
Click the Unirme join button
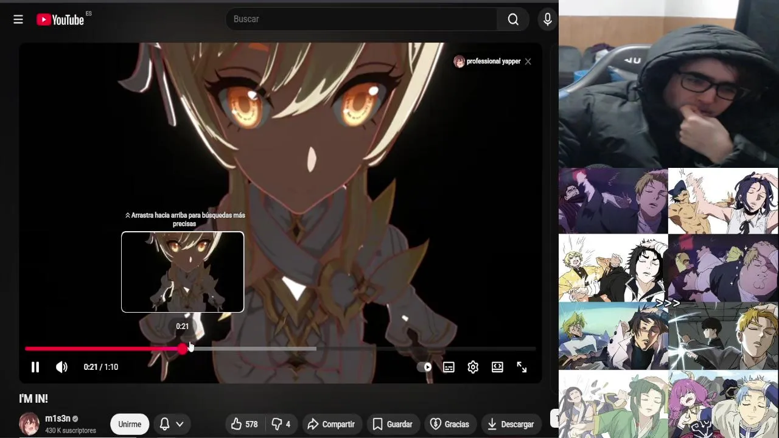pos(130,424)
